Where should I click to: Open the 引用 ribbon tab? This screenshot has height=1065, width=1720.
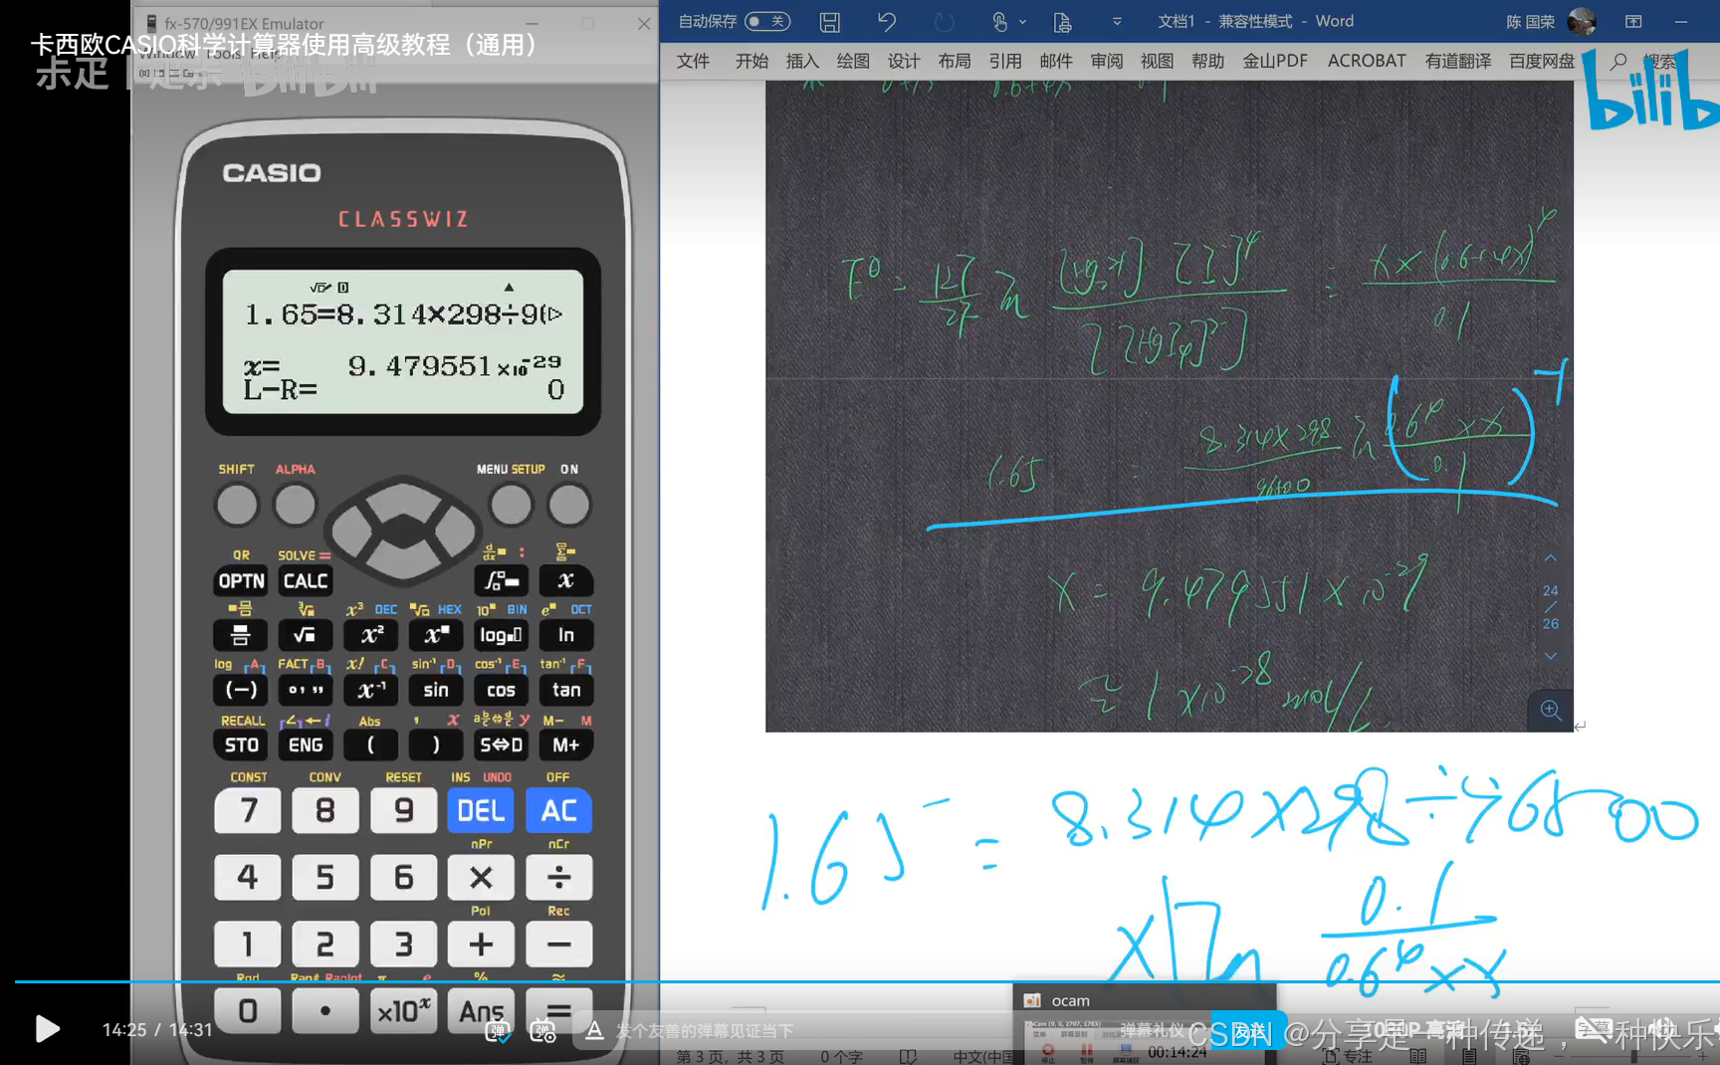[1005, 61]
